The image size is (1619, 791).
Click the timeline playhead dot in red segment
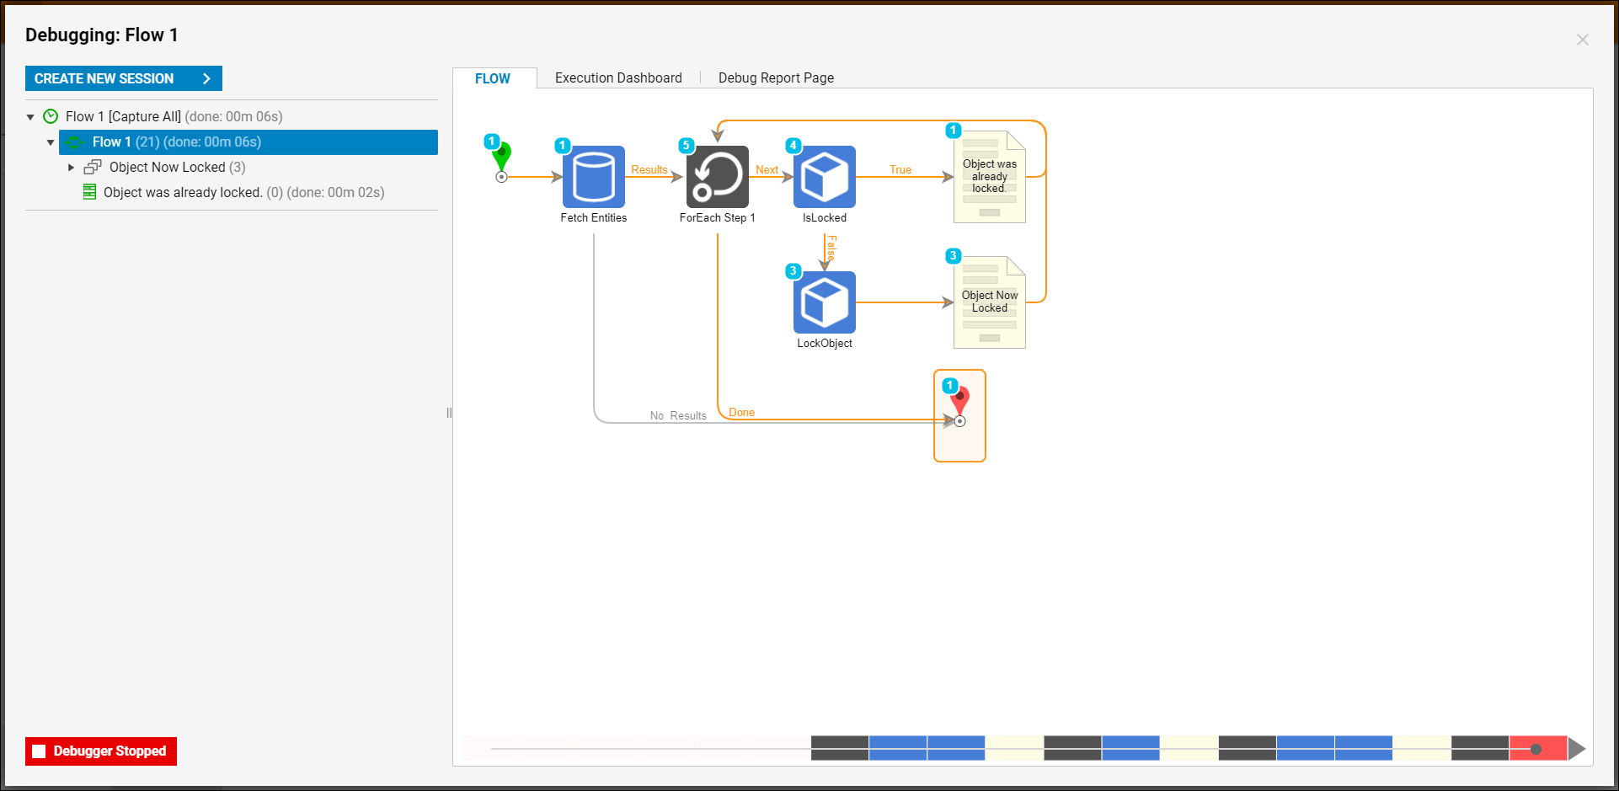click(x=1536, y=749)
